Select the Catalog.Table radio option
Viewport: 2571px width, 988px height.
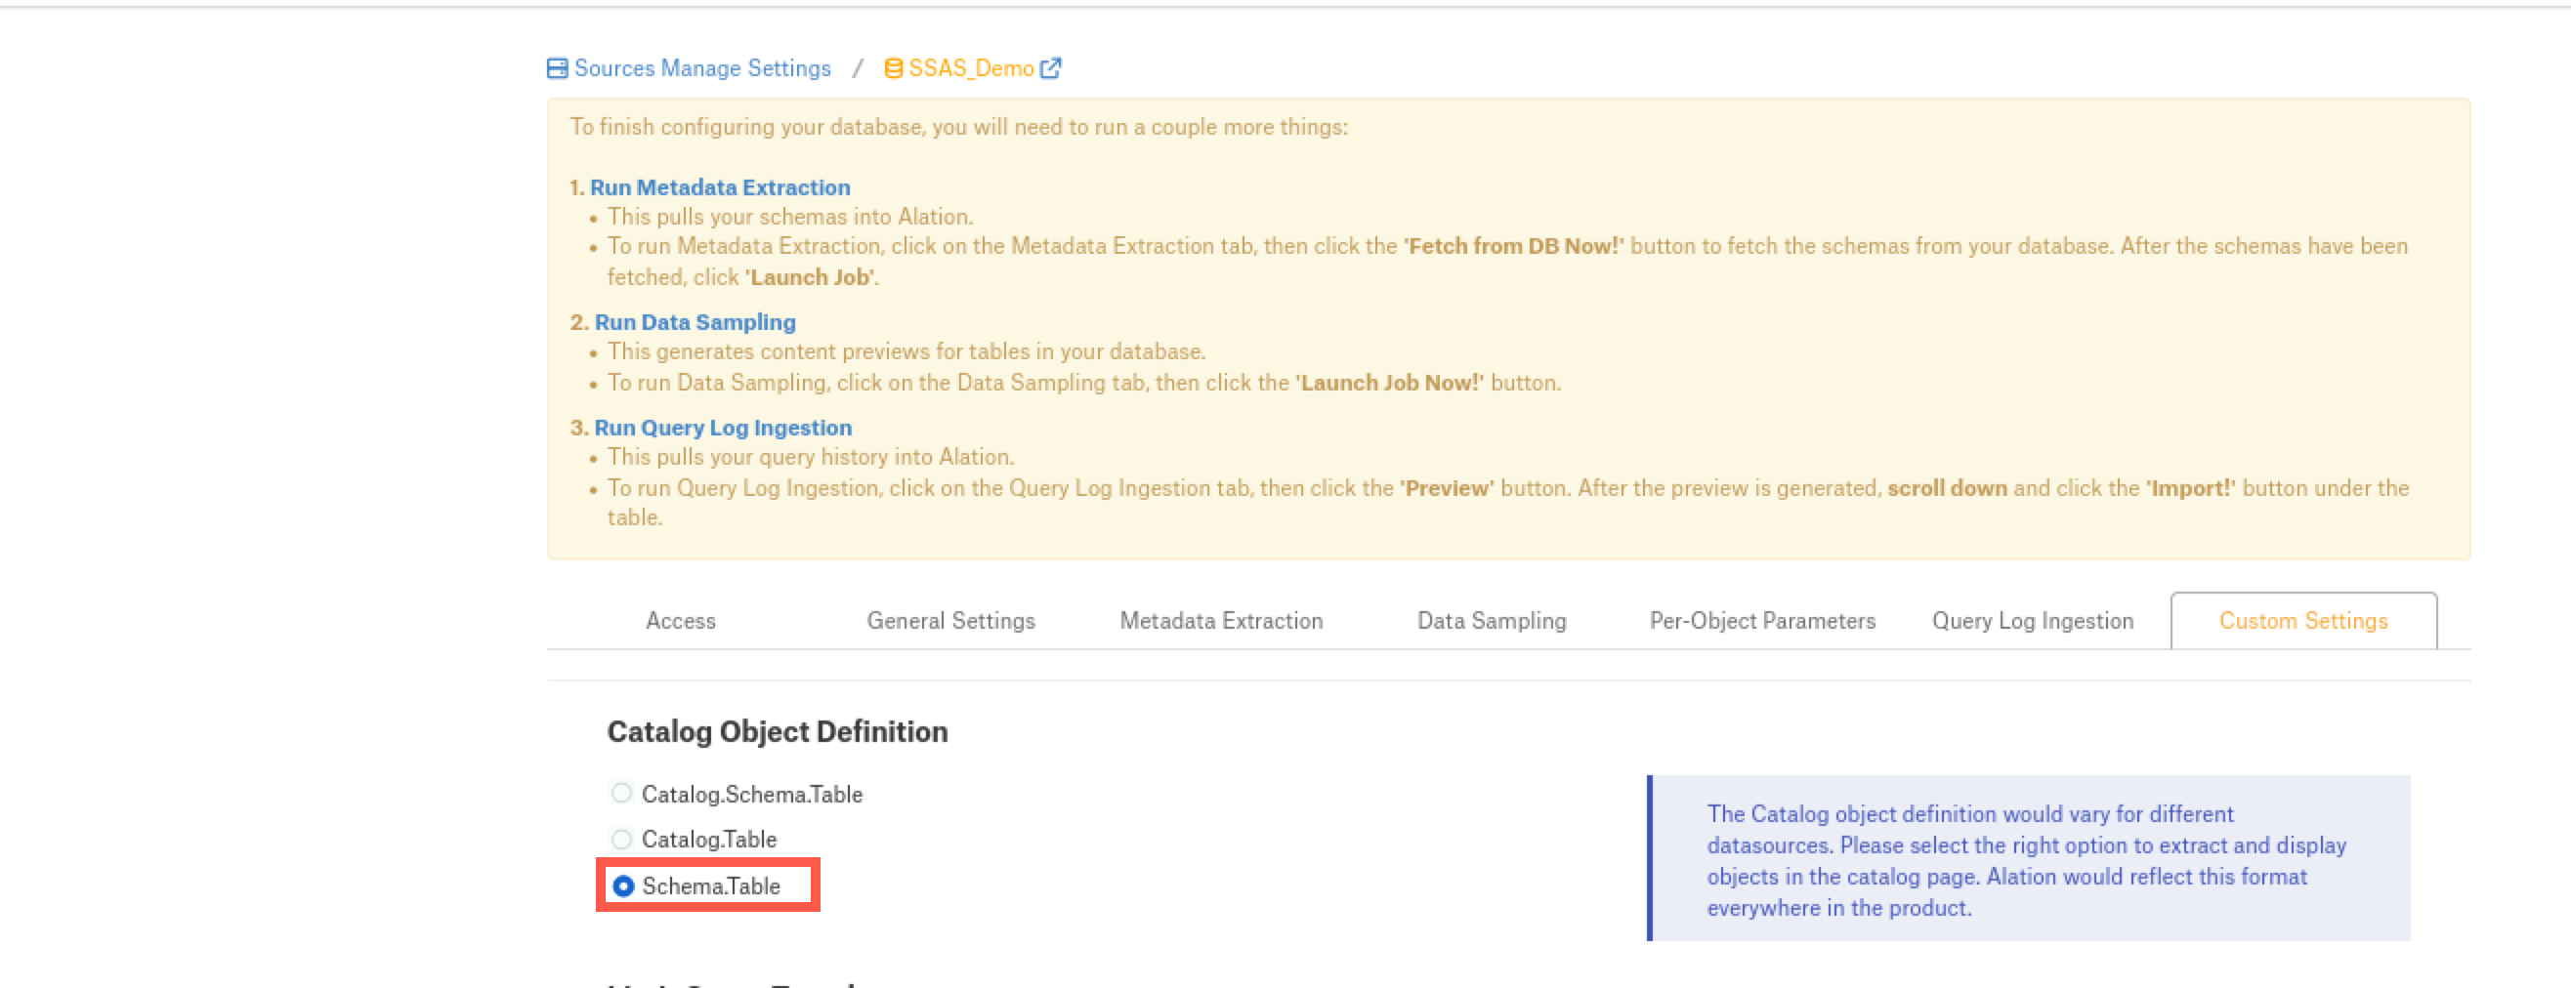pos(622,840)
